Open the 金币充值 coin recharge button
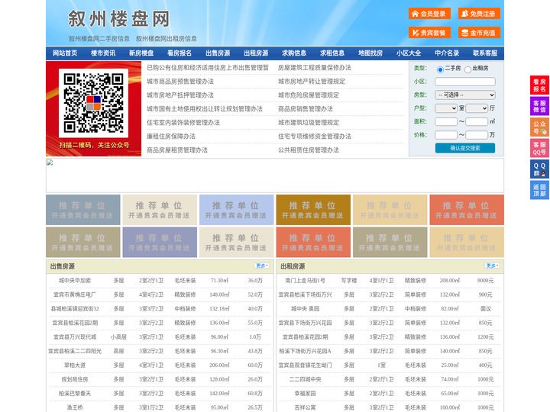The image size is (550, 412). tap(479, 33)
